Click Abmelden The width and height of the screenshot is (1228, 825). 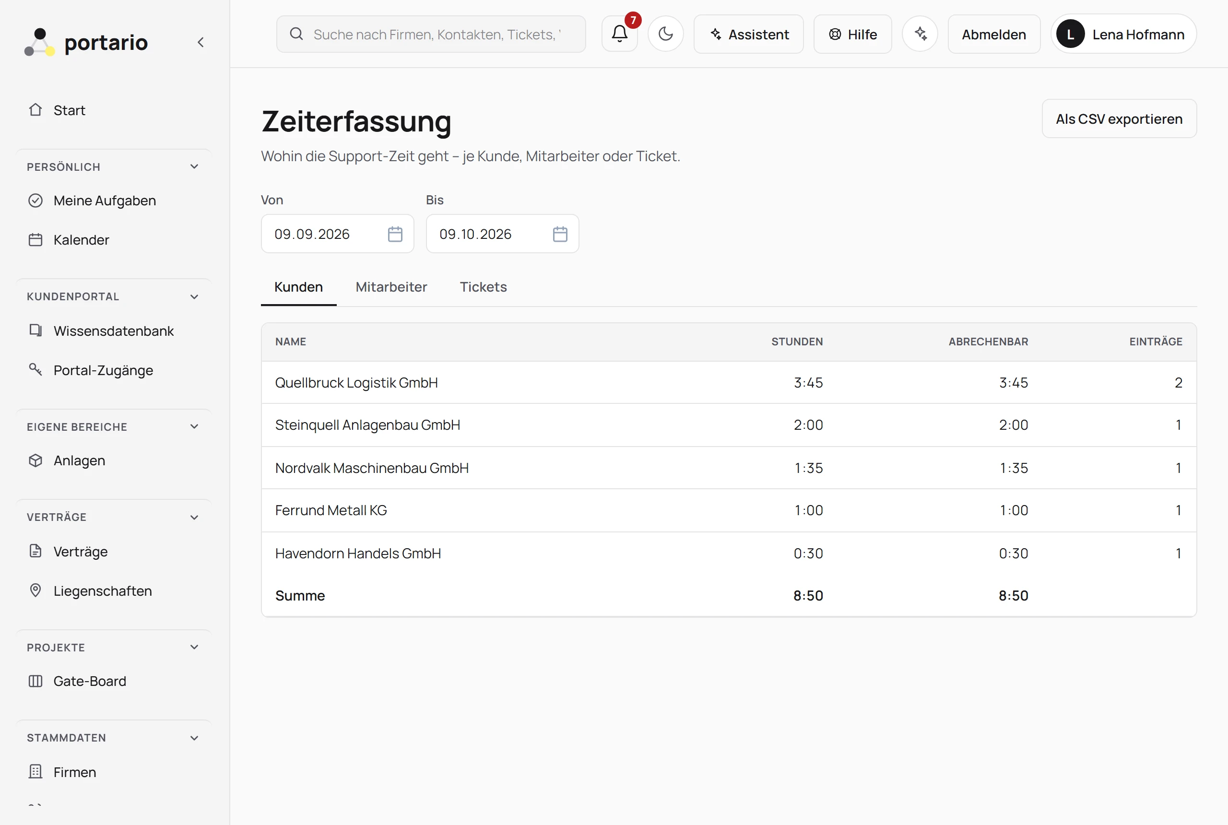tap(993, 34)
